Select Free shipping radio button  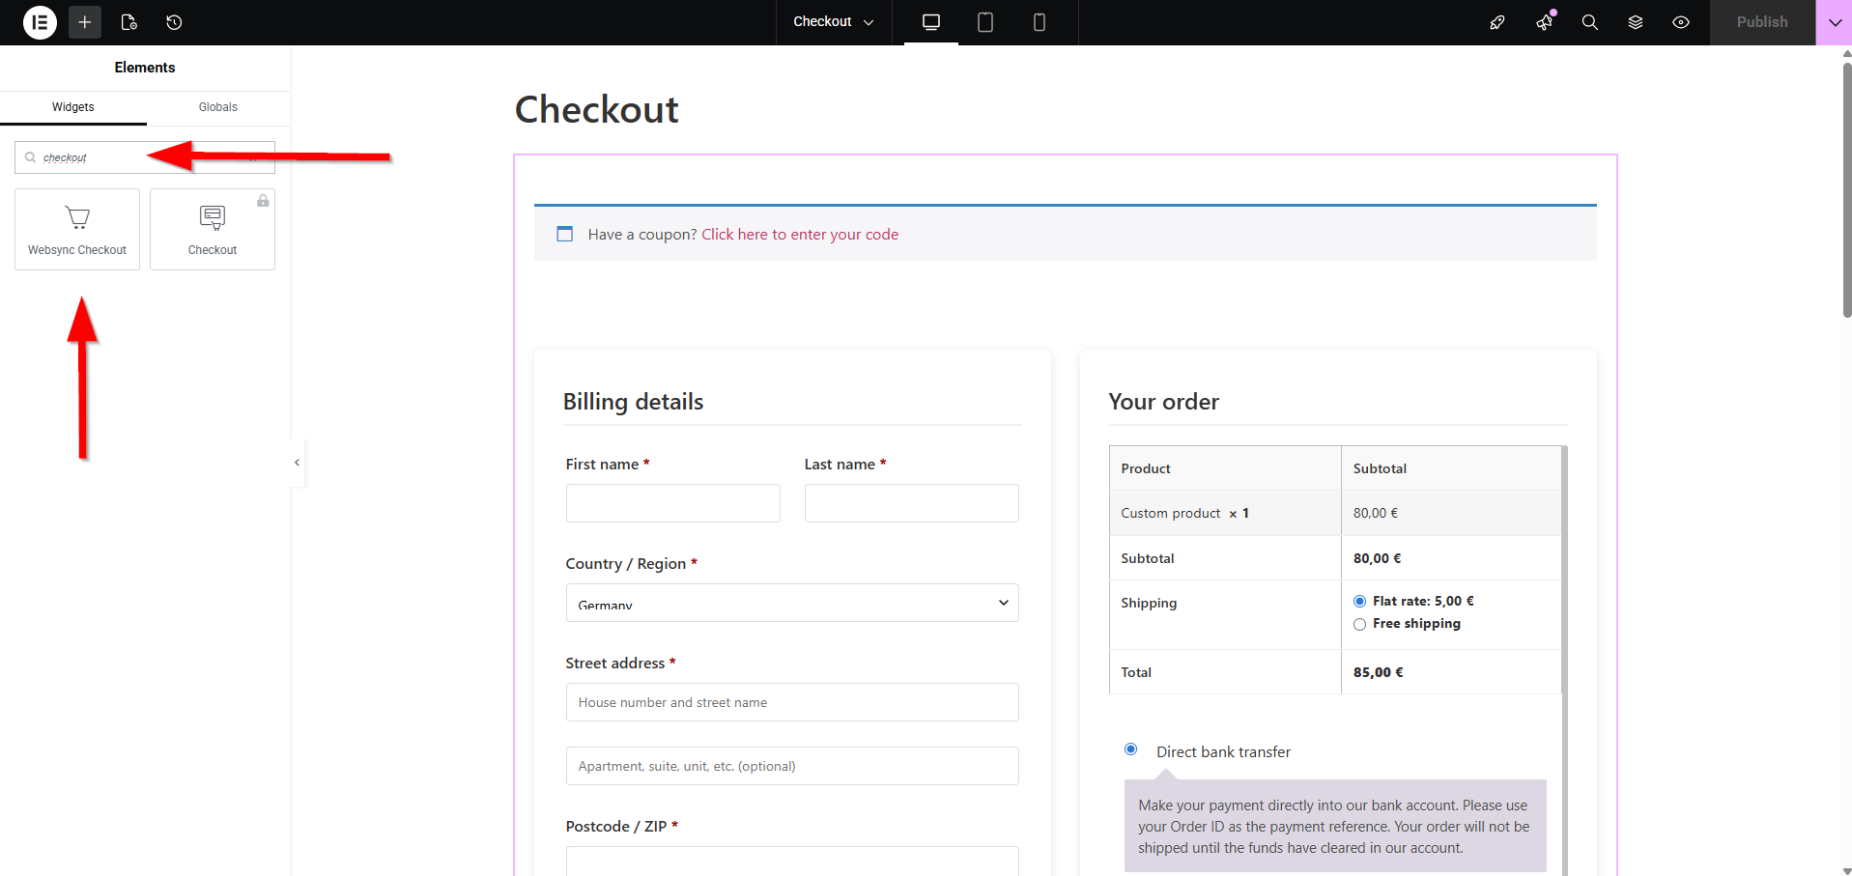pyautogui.click(x=1359, y=624)
